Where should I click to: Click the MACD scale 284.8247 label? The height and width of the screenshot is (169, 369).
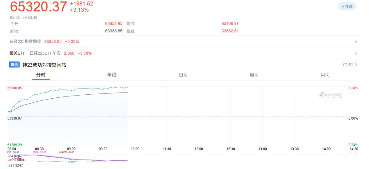pyautogui.click(x=14, y=156)
